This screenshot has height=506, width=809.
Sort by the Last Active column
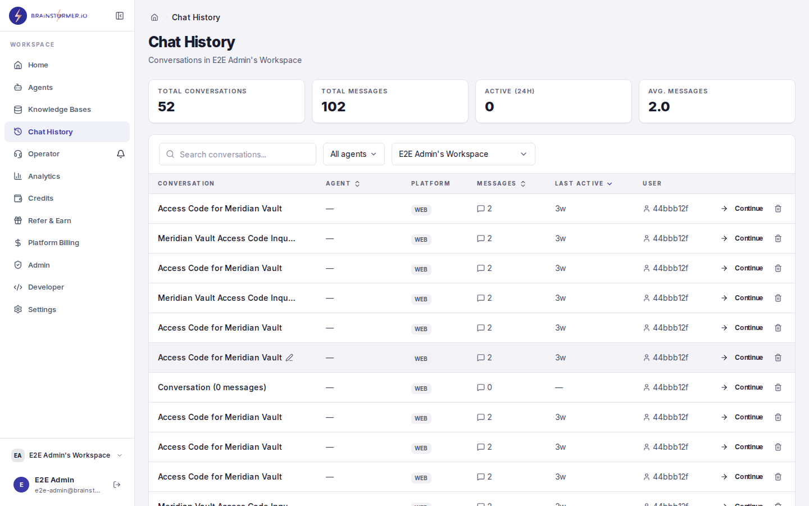(583, 183)
